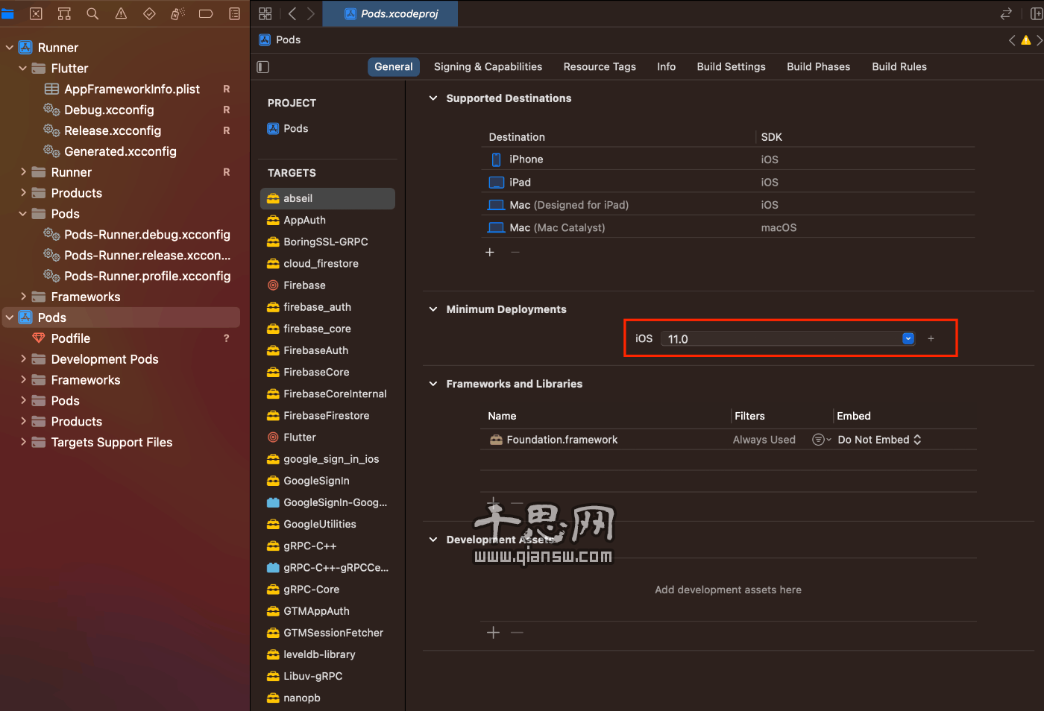The image size is (1044, 711).
Task: Open the Build Phases tab
Action: tap(818, 67)
